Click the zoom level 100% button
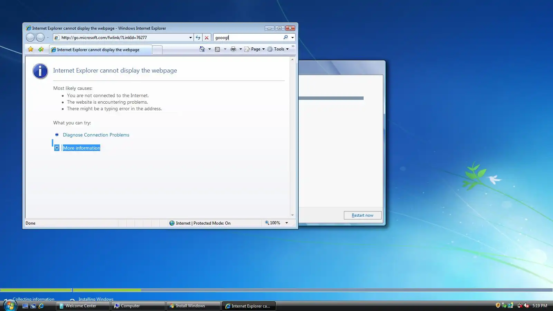 pyautogui.click(x=273, y=223)
